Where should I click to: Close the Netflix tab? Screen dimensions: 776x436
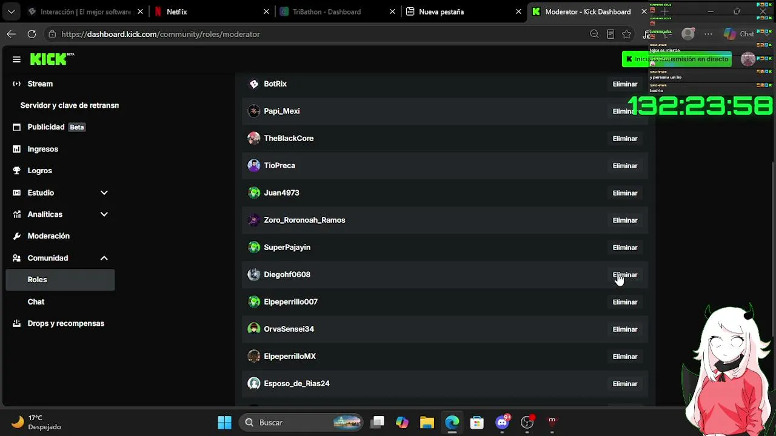pyautogui.click(x=266, y=12)
